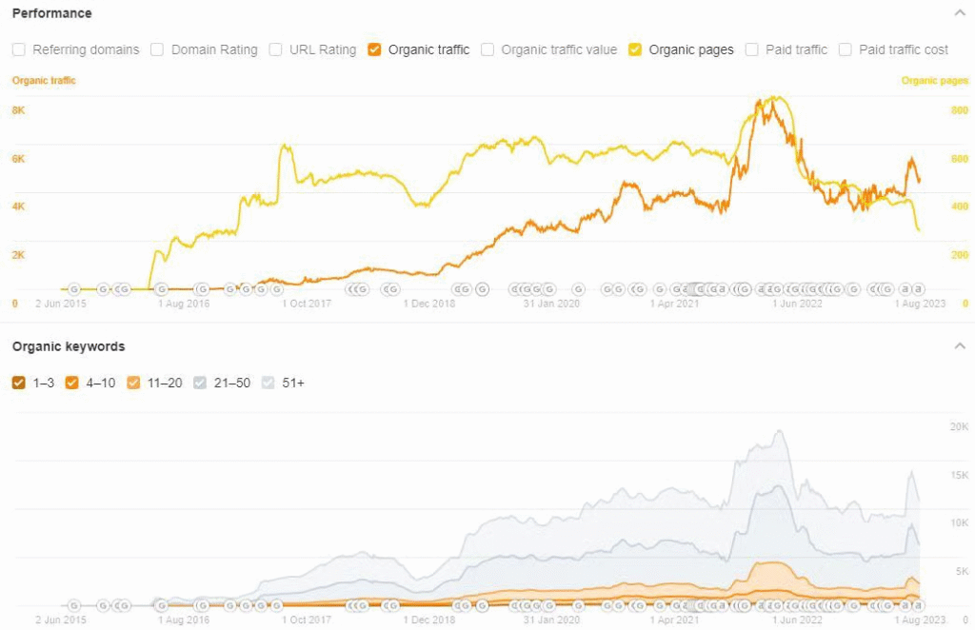Enable the Referring domains checkbox
The height and width of the screenshot is (630, 975).
pyautogui.click(x=19, y=49)
